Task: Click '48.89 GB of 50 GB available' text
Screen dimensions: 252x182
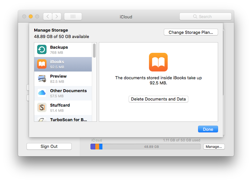Action: coord(62,36)
